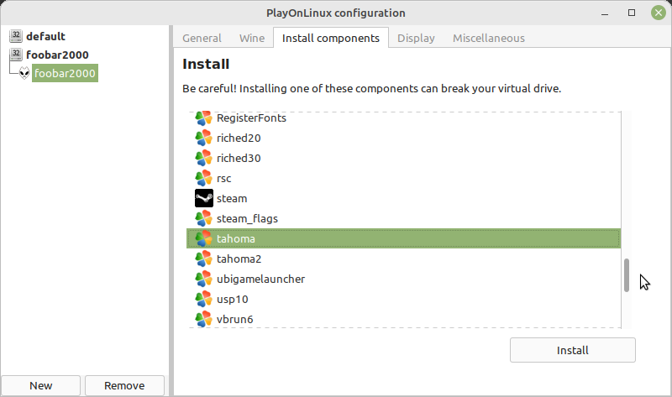Select the ubigamelauncher icon in list
672x397 pixels.
[204, 279]
